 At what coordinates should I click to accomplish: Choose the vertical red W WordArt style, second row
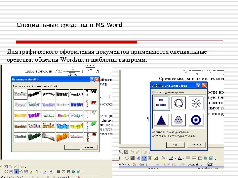tap(91, 105)
